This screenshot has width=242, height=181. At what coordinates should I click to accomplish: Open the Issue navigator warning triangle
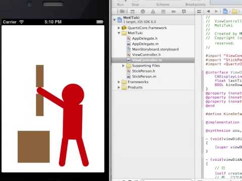(153, 12)
